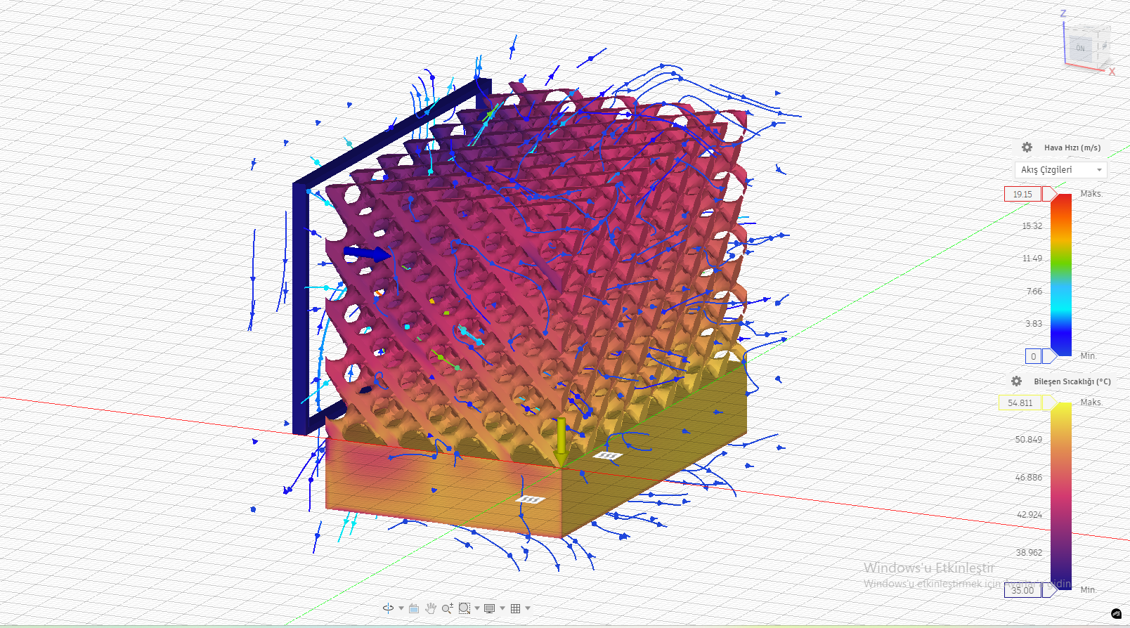This screenshot has width=1130, height=628.
Task: Click the blue airflow direction arrow on model
Action: click(367, 253)
